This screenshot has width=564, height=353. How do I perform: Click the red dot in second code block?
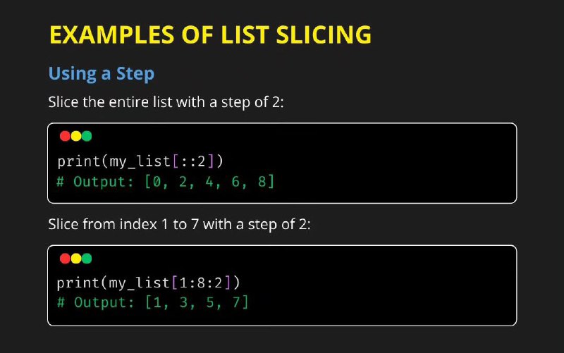65,259
